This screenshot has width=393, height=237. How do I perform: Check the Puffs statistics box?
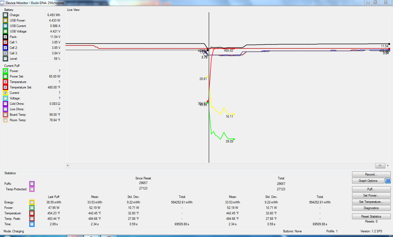tap(32, 184)
